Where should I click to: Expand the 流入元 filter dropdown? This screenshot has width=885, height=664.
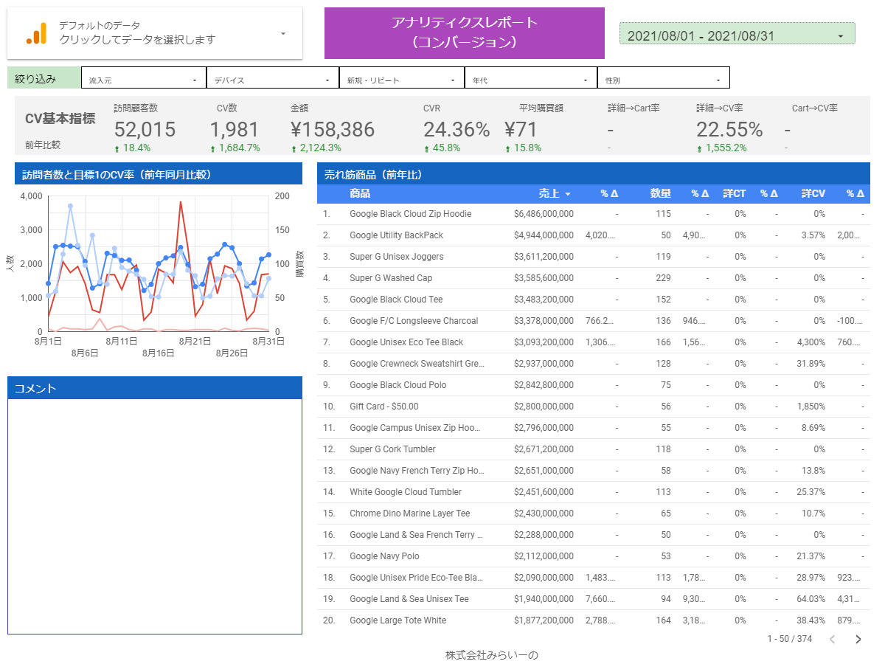pos(144,79)
